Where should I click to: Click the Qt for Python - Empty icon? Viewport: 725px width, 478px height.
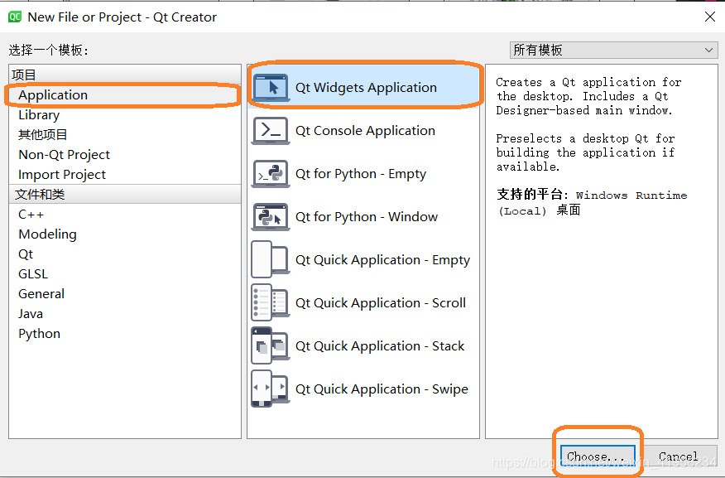click(x=271, y=173)
